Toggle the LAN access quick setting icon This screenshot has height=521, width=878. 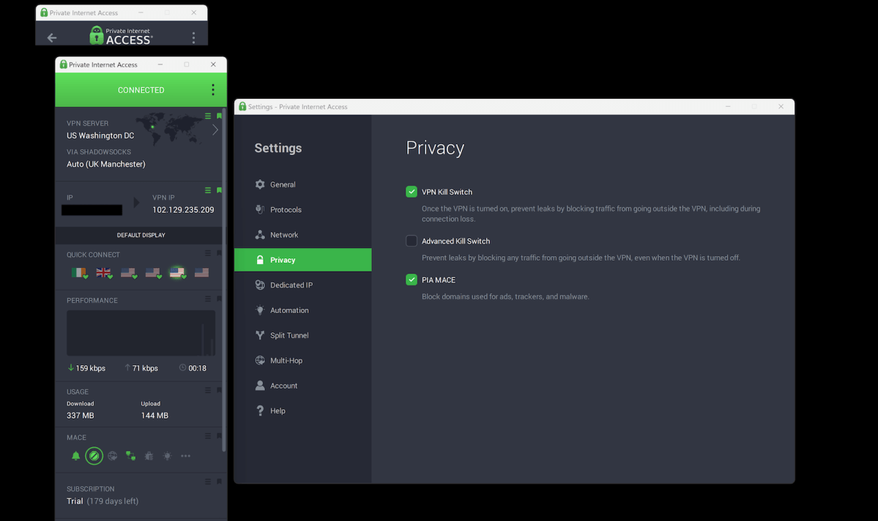tap(130, 456)
